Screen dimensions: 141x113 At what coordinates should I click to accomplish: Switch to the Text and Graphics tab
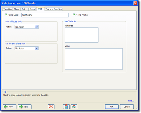tap(53, 9)
